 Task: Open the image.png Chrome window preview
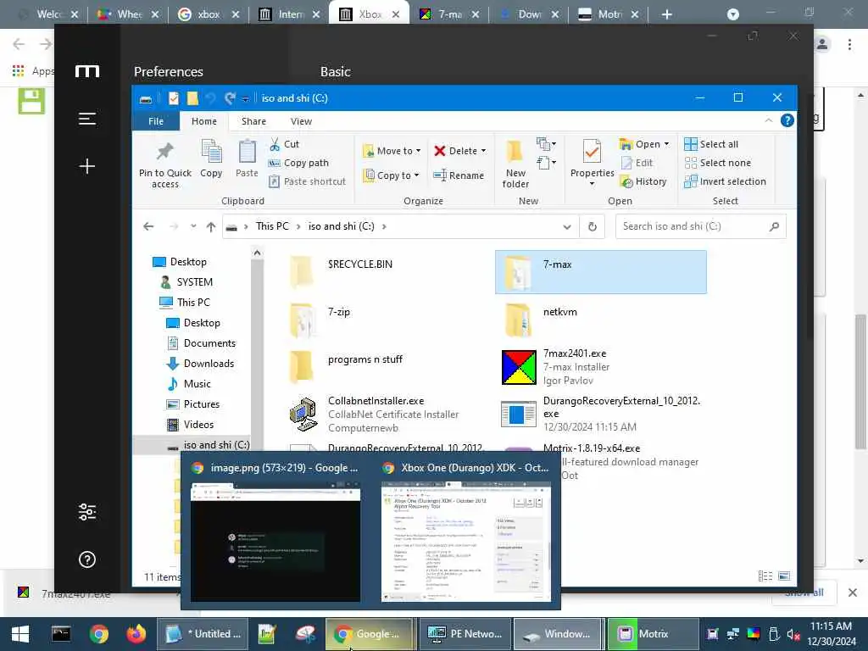[x=275, y=532]
